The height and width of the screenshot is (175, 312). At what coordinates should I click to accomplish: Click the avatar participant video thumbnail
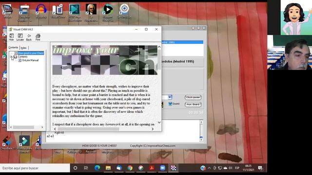pyautogui.click(x=296, y=17)
